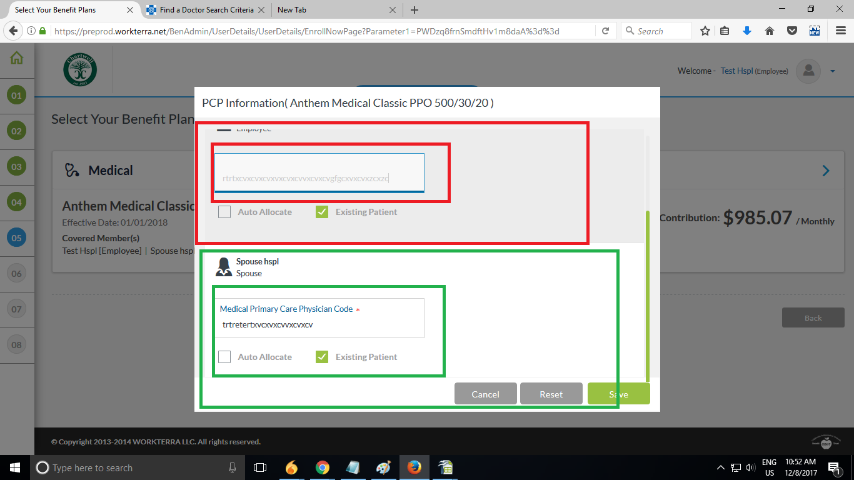
Task: Uncheck Existing Patient for Spouse hspl
Action: tap(321, 356)
